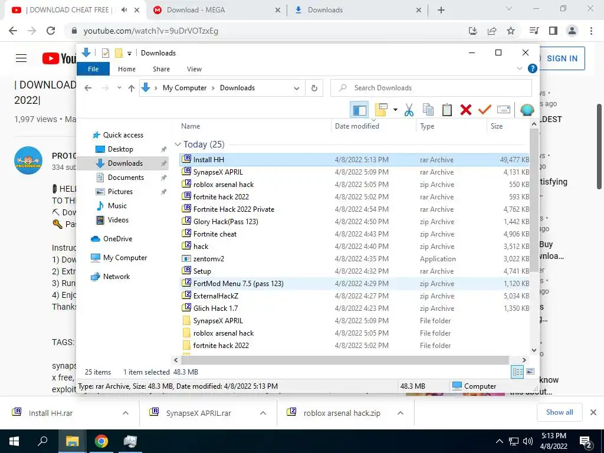Click the vertical scrollbar in file list
This screenshot has height=453, width=604.
click(534, 201)
